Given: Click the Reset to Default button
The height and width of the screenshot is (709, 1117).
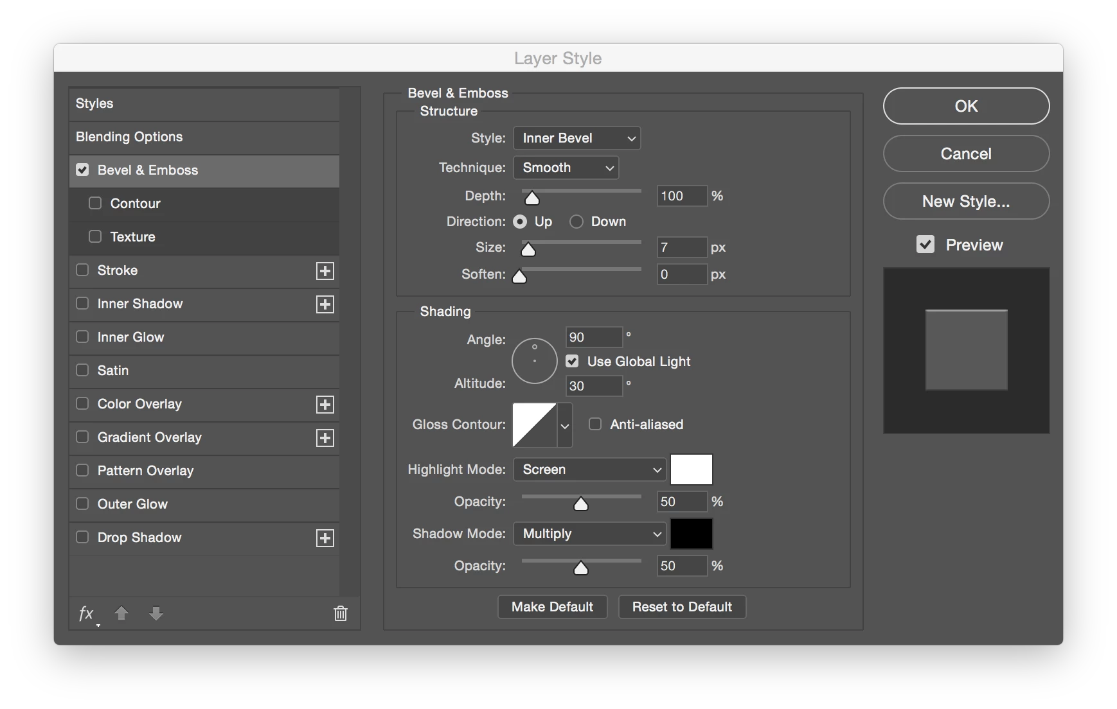Looking at the screenshot, I should [682, 607].
